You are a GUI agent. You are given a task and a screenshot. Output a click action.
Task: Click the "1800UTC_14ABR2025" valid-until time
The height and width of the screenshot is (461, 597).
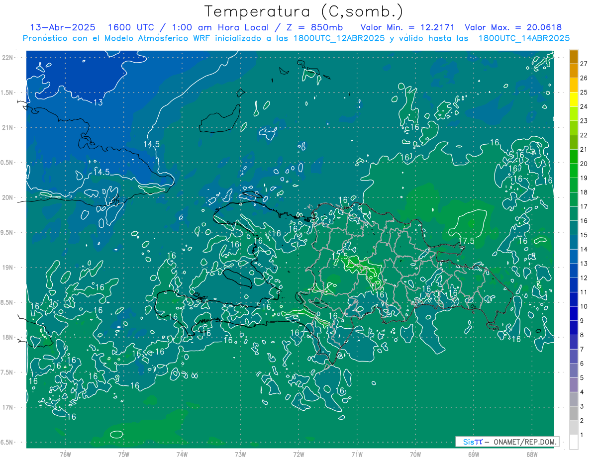523,38
